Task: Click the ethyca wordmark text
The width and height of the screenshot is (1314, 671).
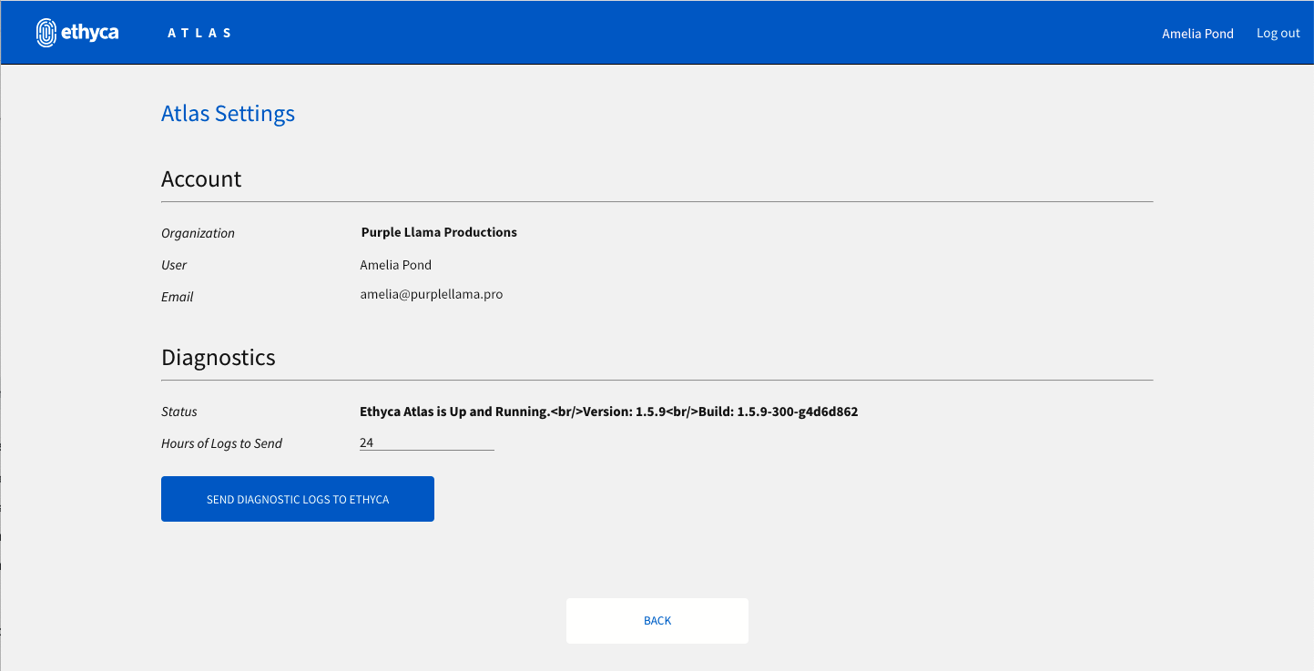Action: click(90, 34)
